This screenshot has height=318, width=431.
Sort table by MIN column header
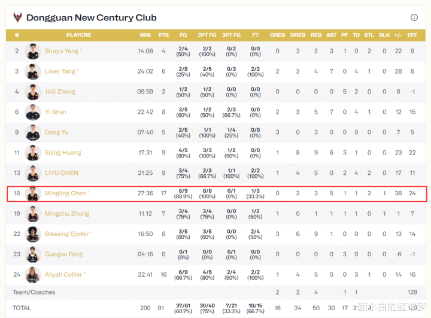(x=145, y=35)
